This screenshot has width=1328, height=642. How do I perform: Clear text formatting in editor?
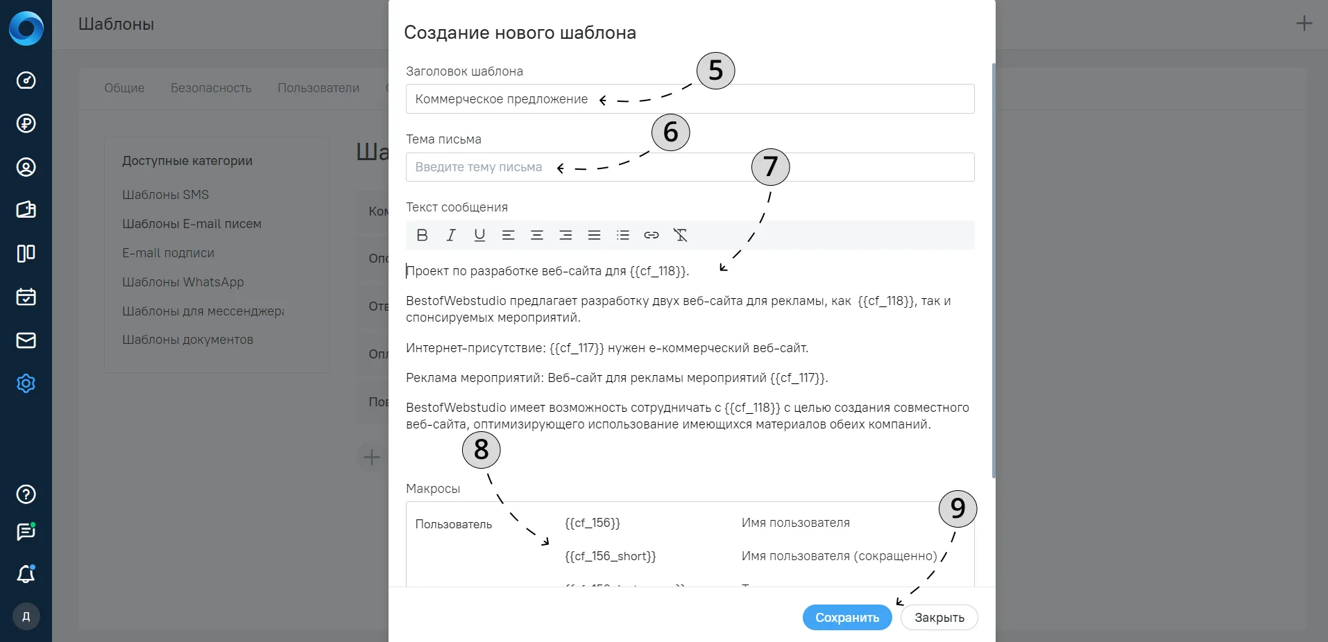[681, 235]
